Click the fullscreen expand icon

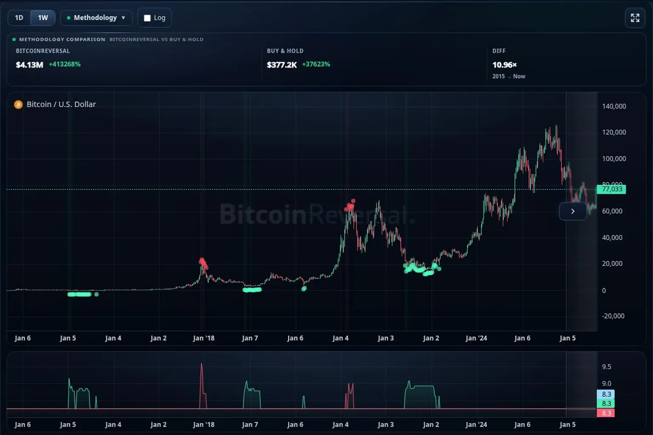[x=635, y=18]
